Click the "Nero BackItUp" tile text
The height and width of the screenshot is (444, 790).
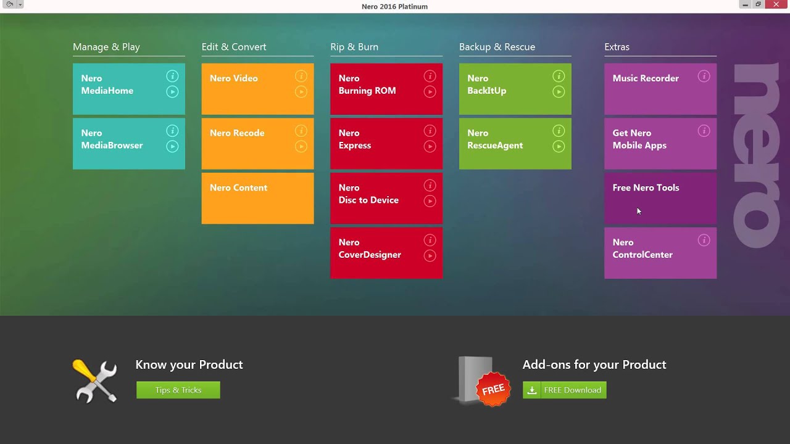[x=486, y=84]
